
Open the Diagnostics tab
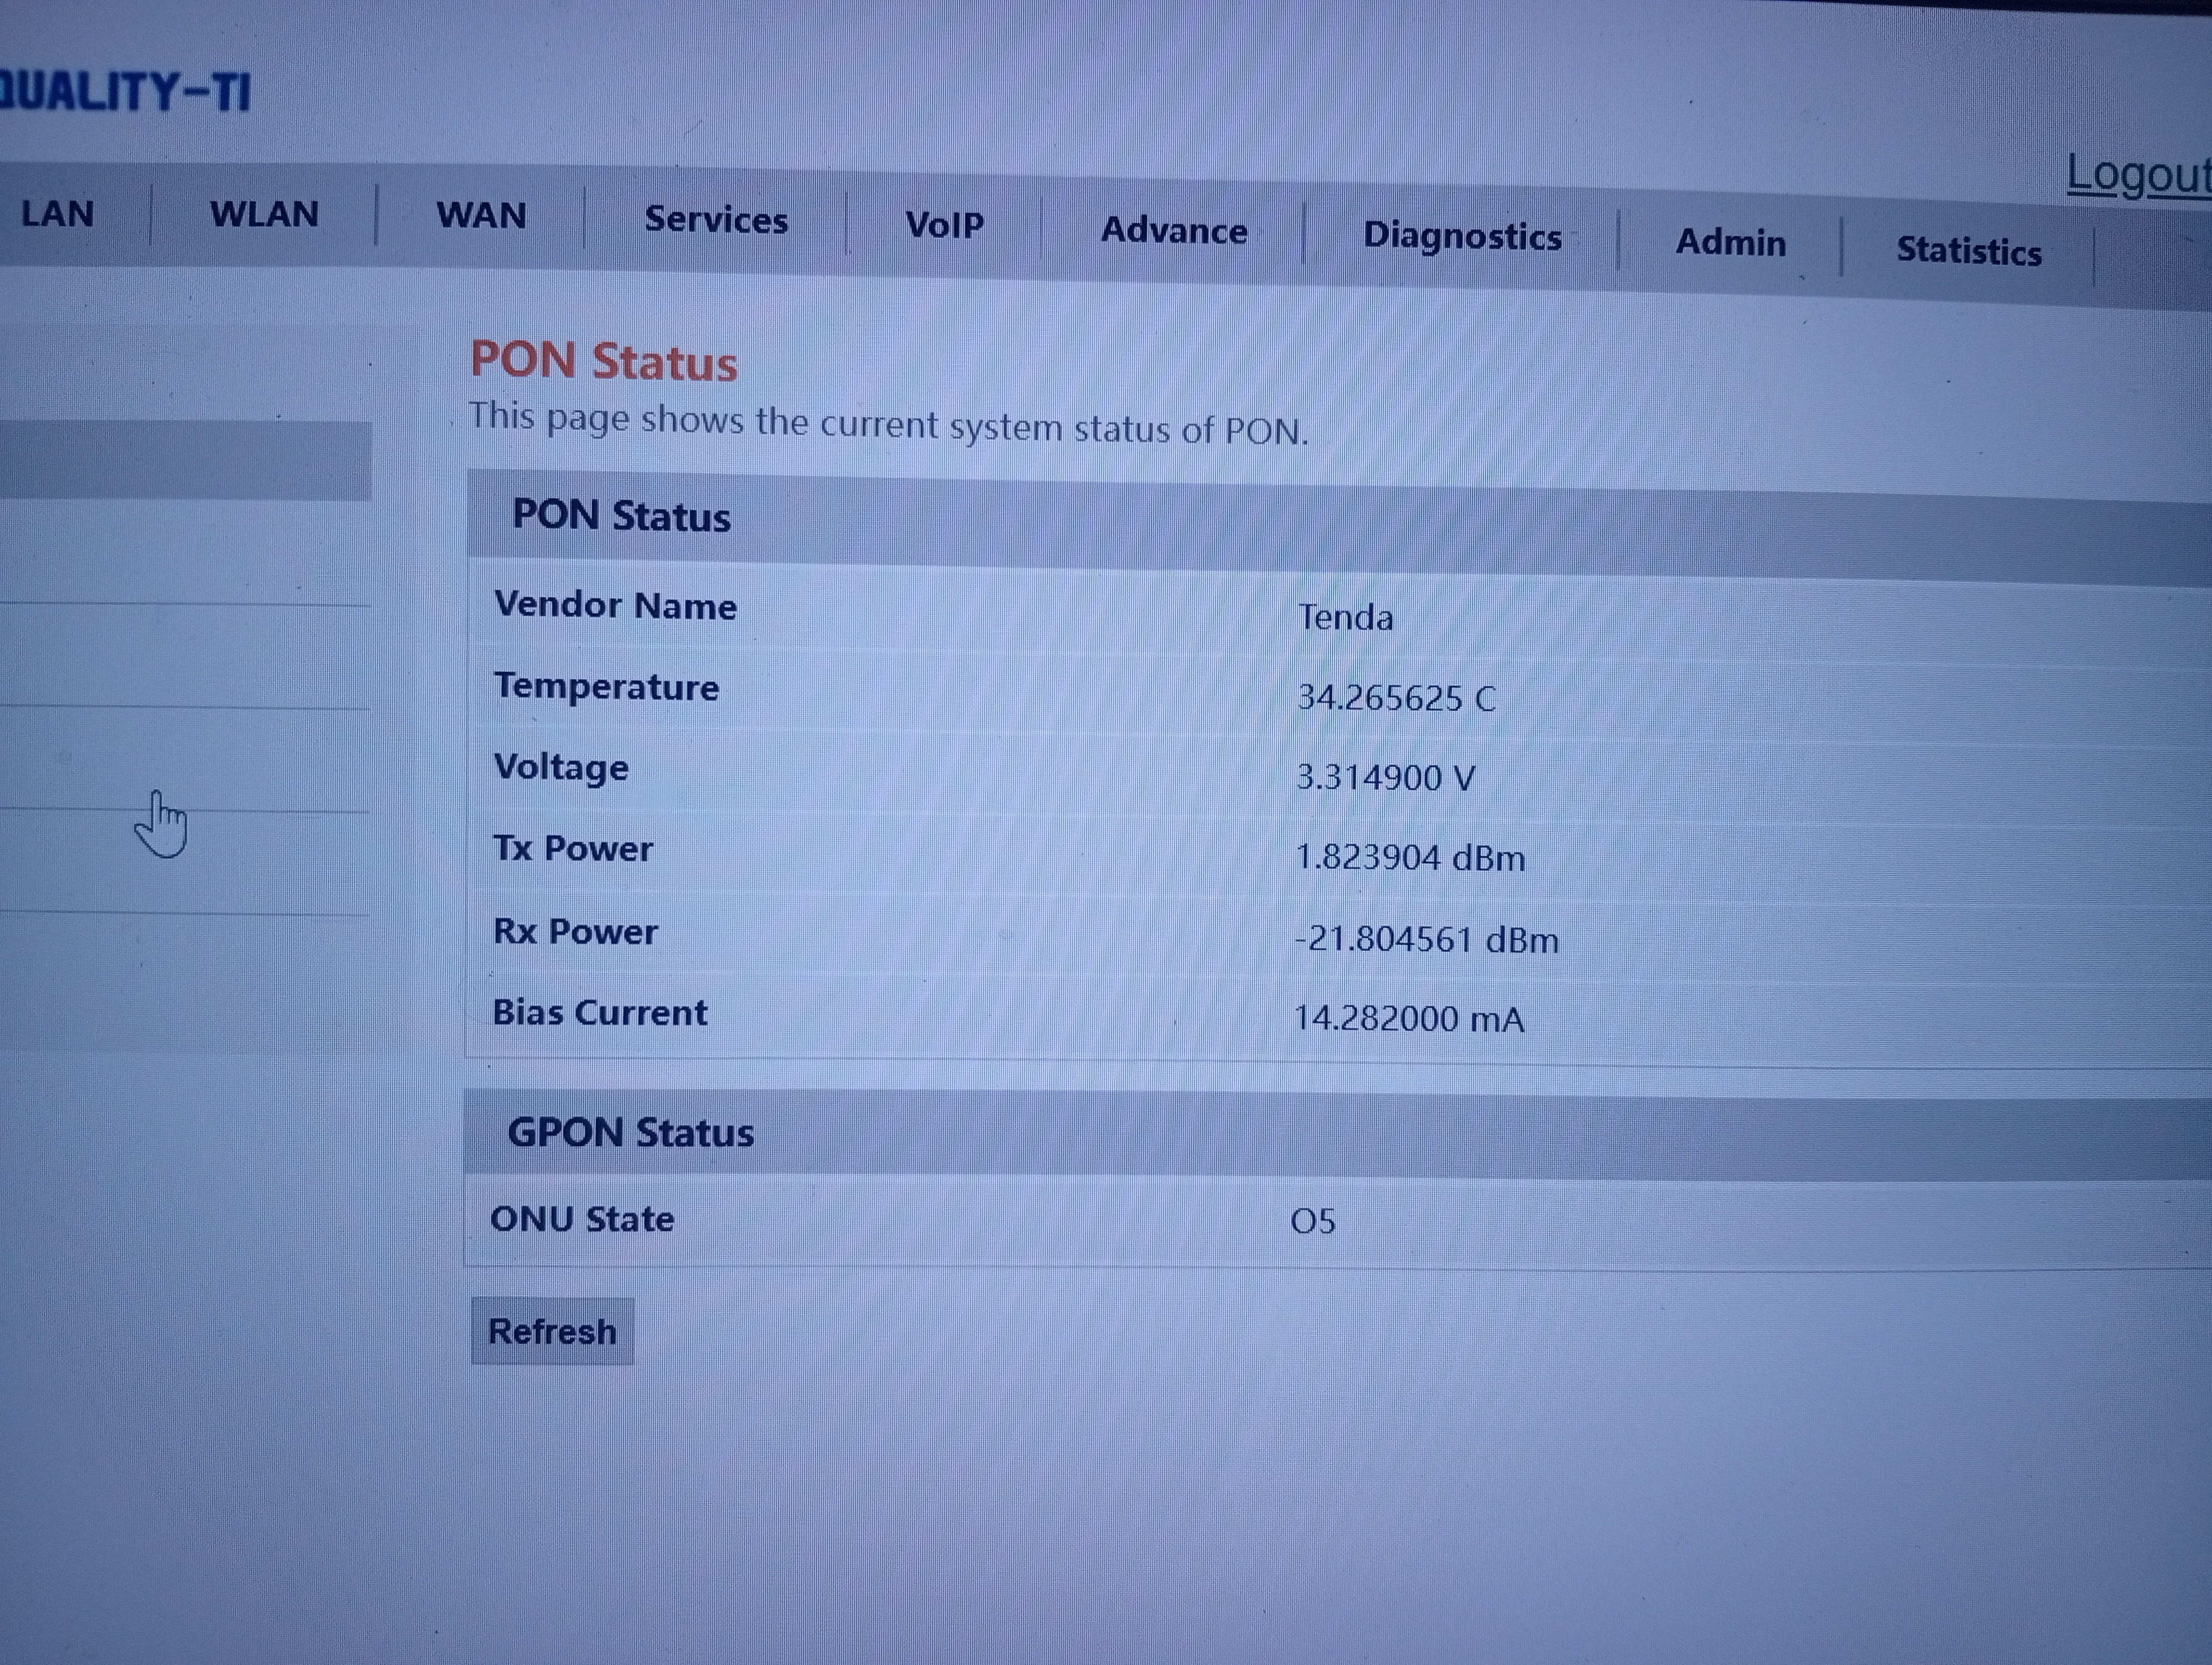[1462, 237]
